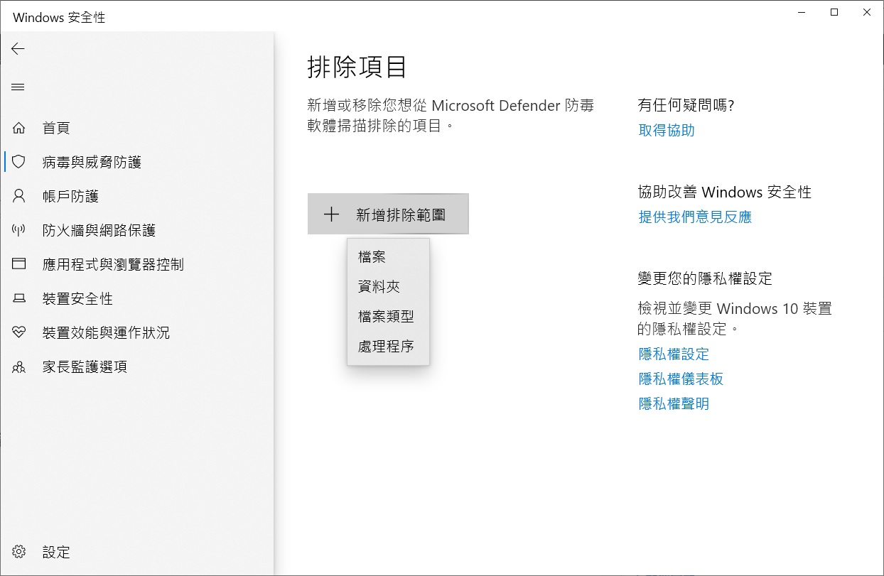884x576 pixels.
Task: Click the shield icon for 病毒與威脅防護
Action: pos(19,162)
